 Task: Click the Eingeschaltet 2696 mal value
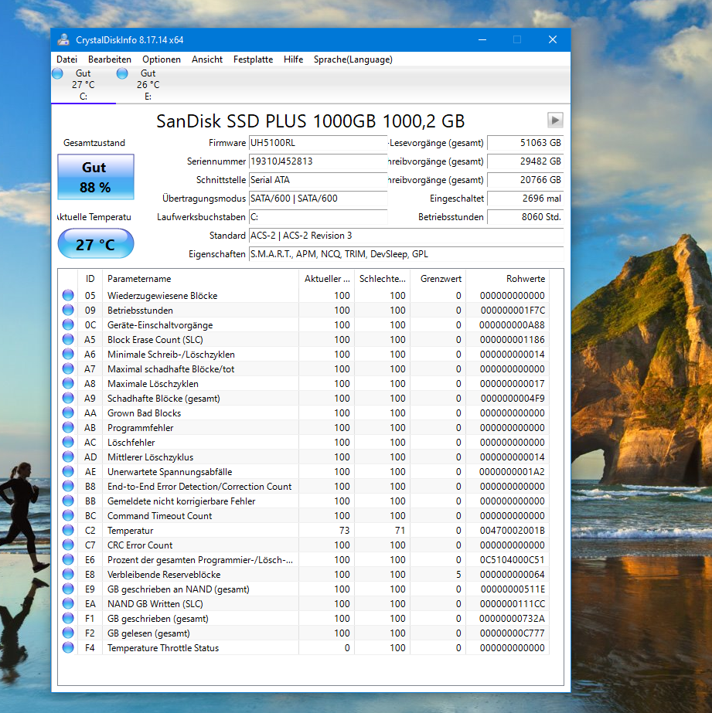[526, 199]
